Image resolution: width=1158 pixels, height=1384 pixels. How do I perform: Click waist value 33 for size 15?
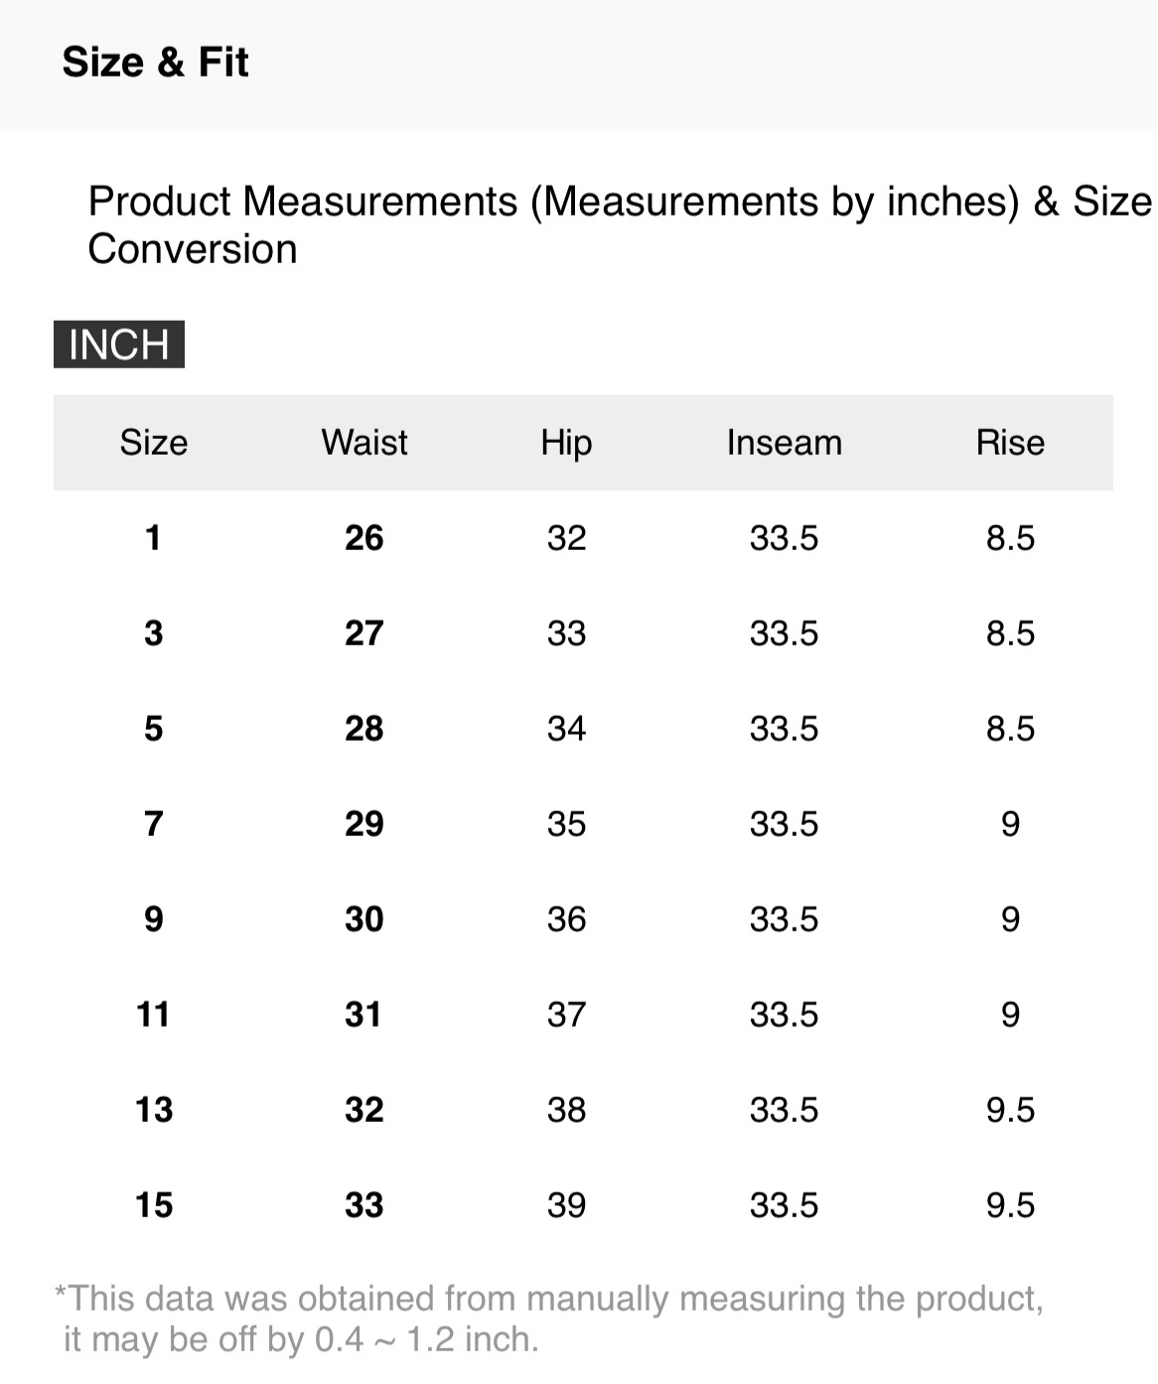tap(364, 1205)
